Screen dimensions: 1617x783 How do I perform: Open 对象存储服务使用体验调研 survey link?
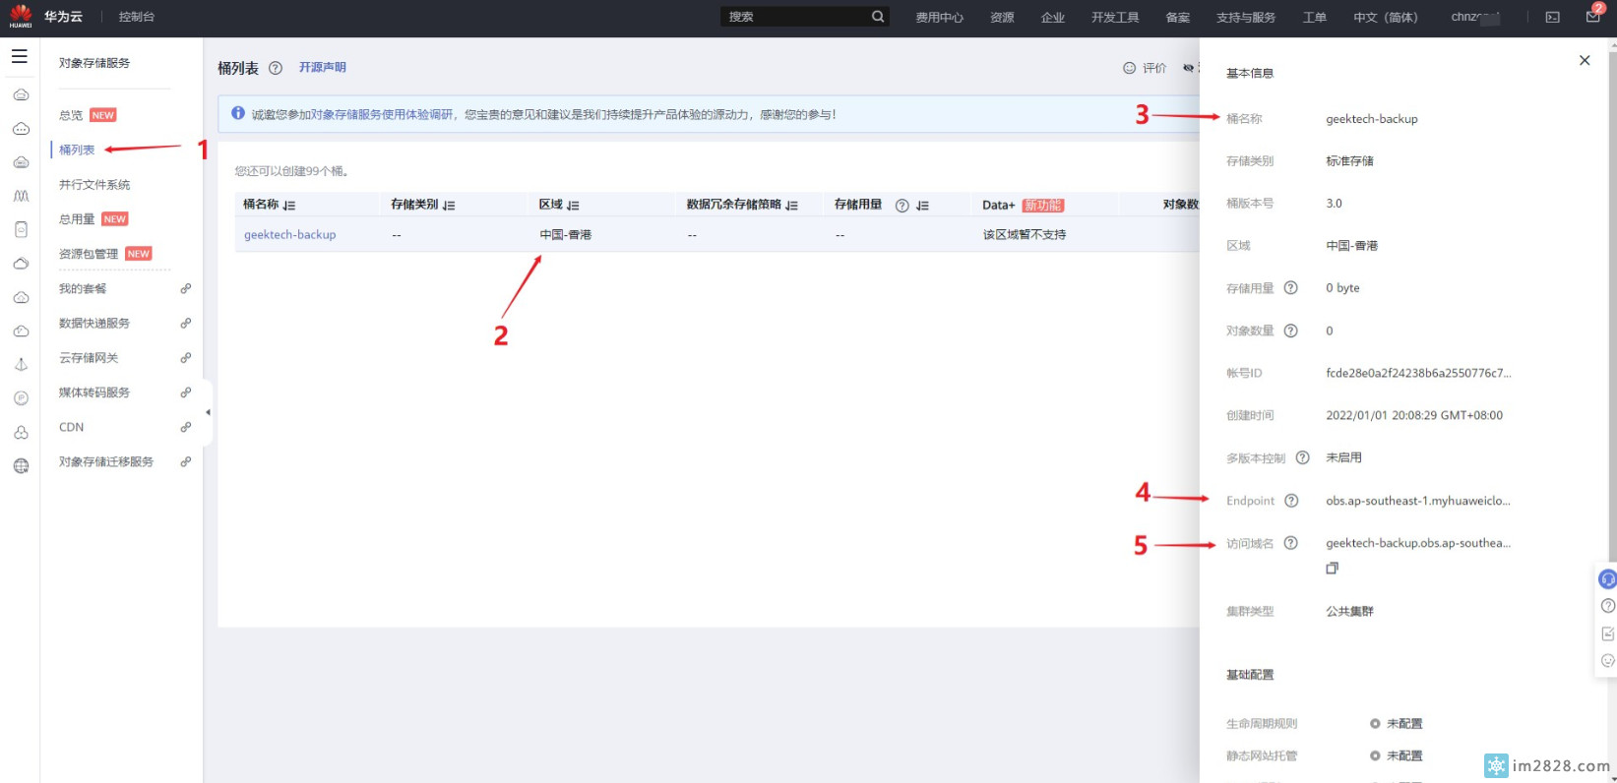pyautogui.click(x=383, y=114)
